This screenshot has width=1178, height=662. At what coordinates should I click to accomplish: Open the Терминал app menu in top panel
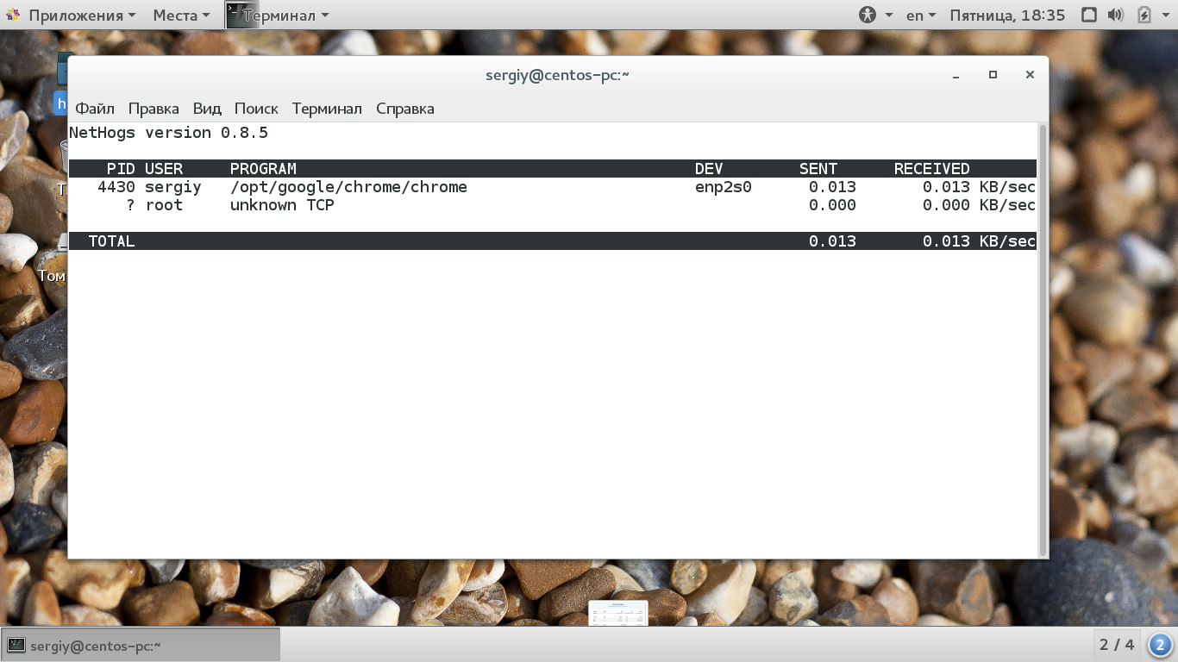(x=285, y=15)
